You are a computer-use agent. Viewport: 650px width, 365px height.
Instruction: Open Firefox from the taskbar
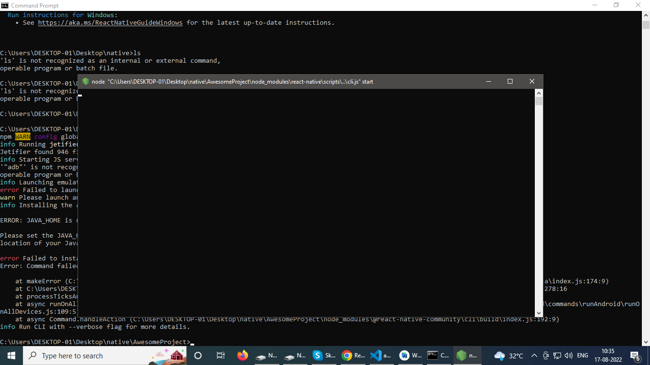(x=243, y=355)
